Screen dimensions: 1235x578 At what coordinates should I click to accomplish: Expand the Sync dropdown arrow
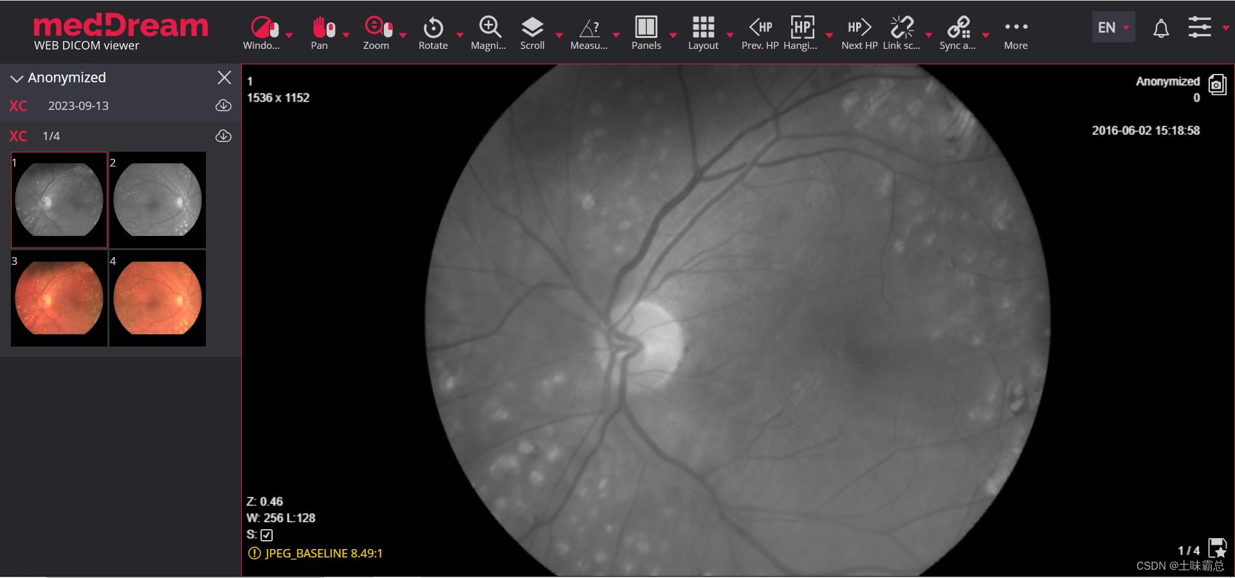985,35
